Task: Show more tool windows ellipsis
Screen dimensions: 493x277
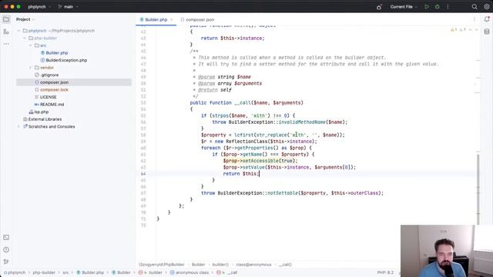Action: click(x=6, y=44)
